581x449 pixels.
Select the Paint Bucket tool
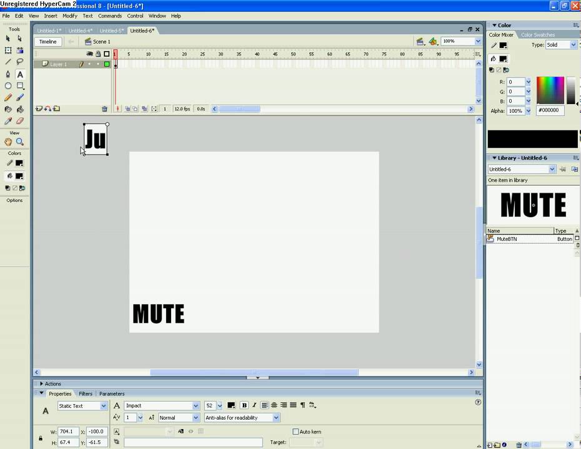(20, 109)
